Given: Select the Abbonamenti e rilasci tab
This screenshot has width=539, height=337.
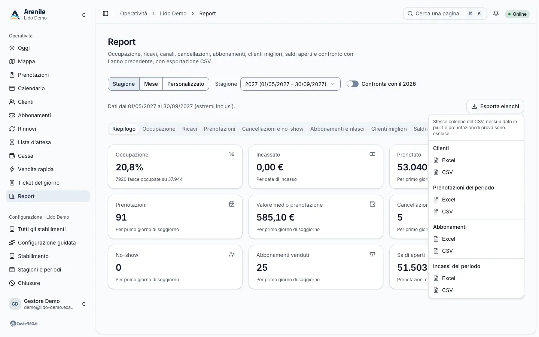Looking at the screenshot, I should click(337, 129).
